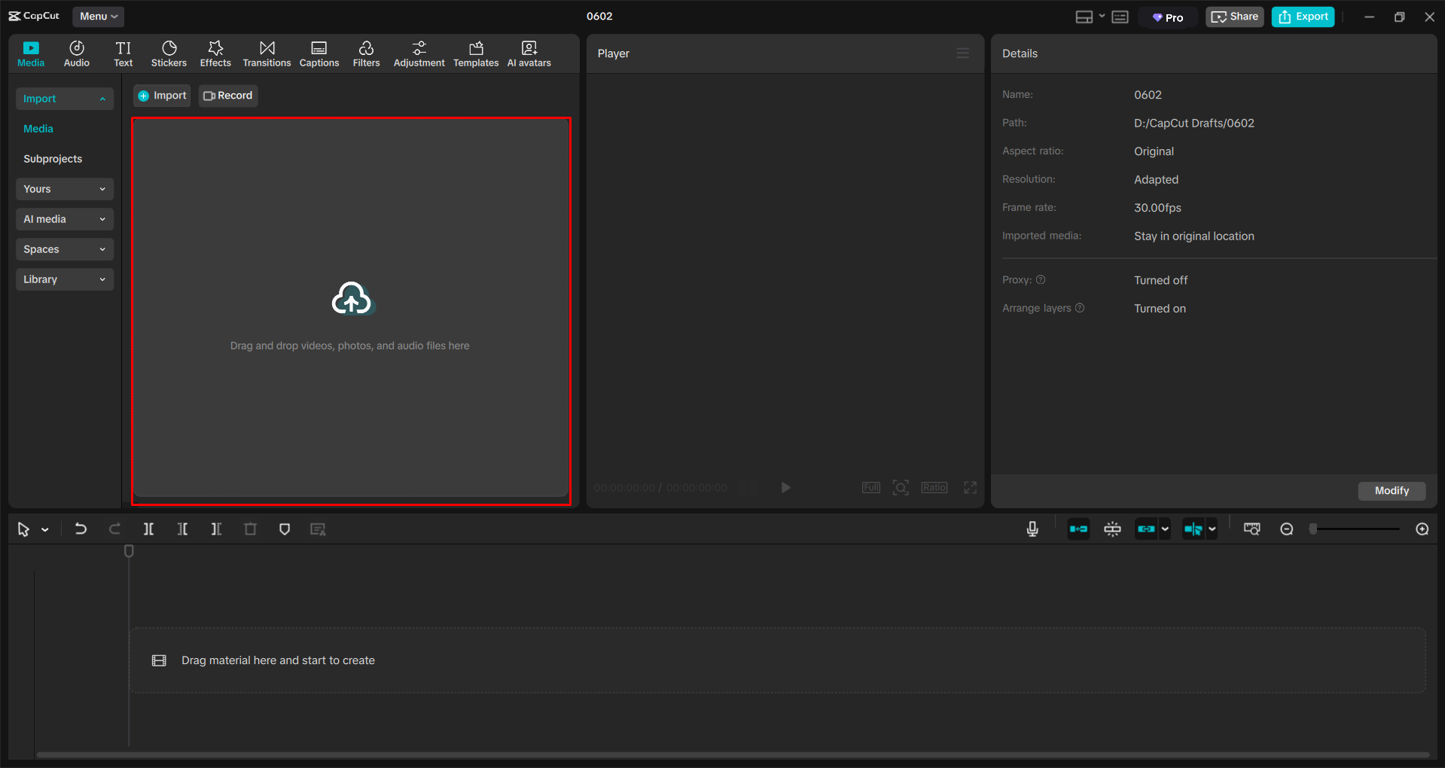Viewport: 1445px width, 768px height.
Task: Open the Effects panel
Action: tap(215, 53)
